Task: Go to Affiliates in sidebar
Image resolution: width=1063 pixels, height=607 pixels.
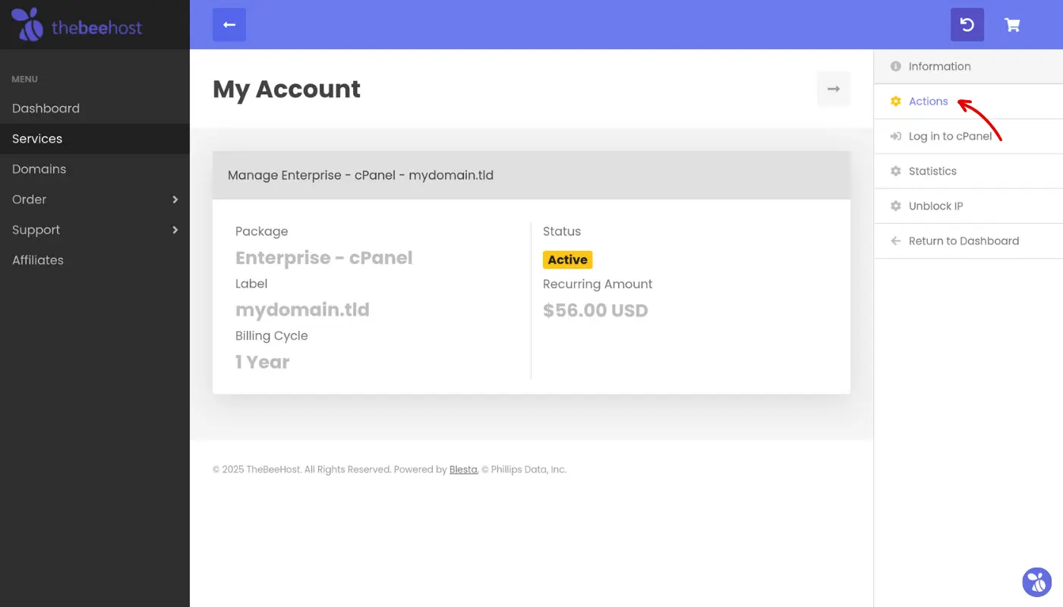Action: (38, 260)
